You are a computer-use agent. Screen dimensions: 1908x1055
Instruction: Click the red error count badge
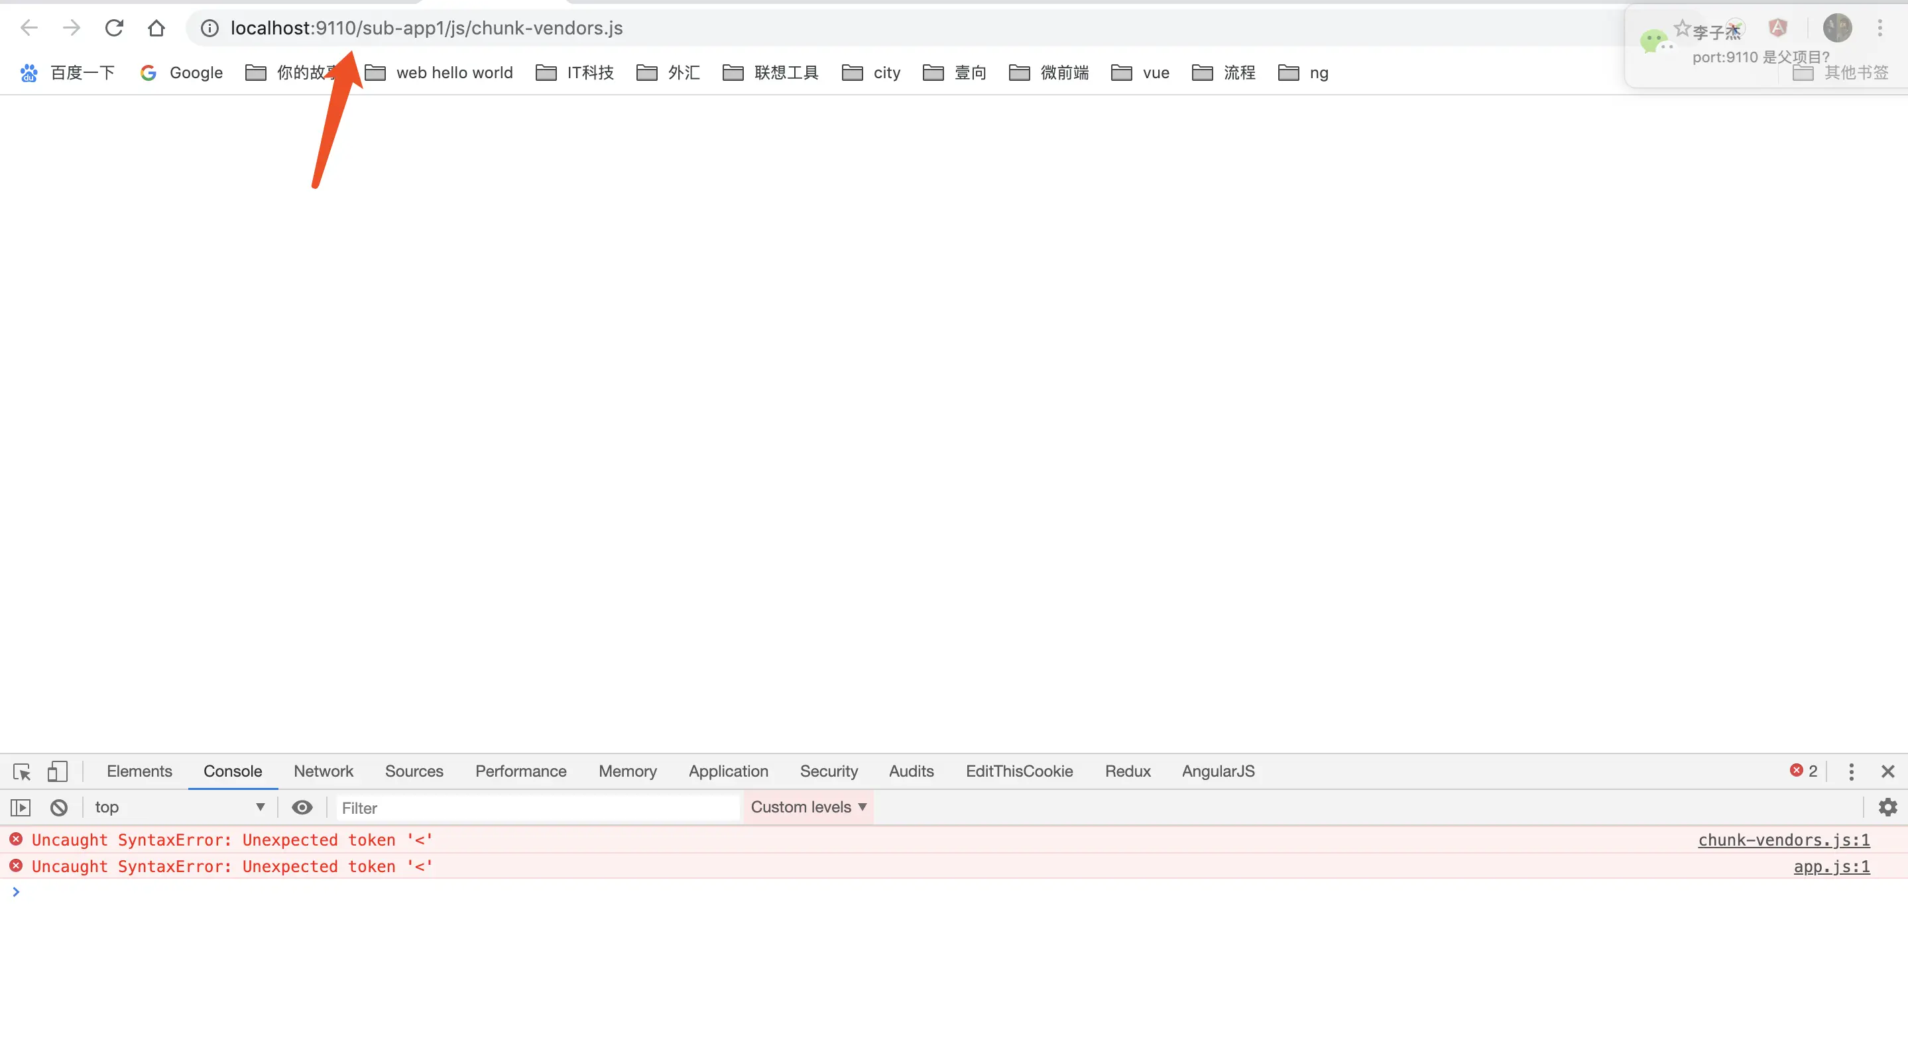click(x=1803, y=771)
